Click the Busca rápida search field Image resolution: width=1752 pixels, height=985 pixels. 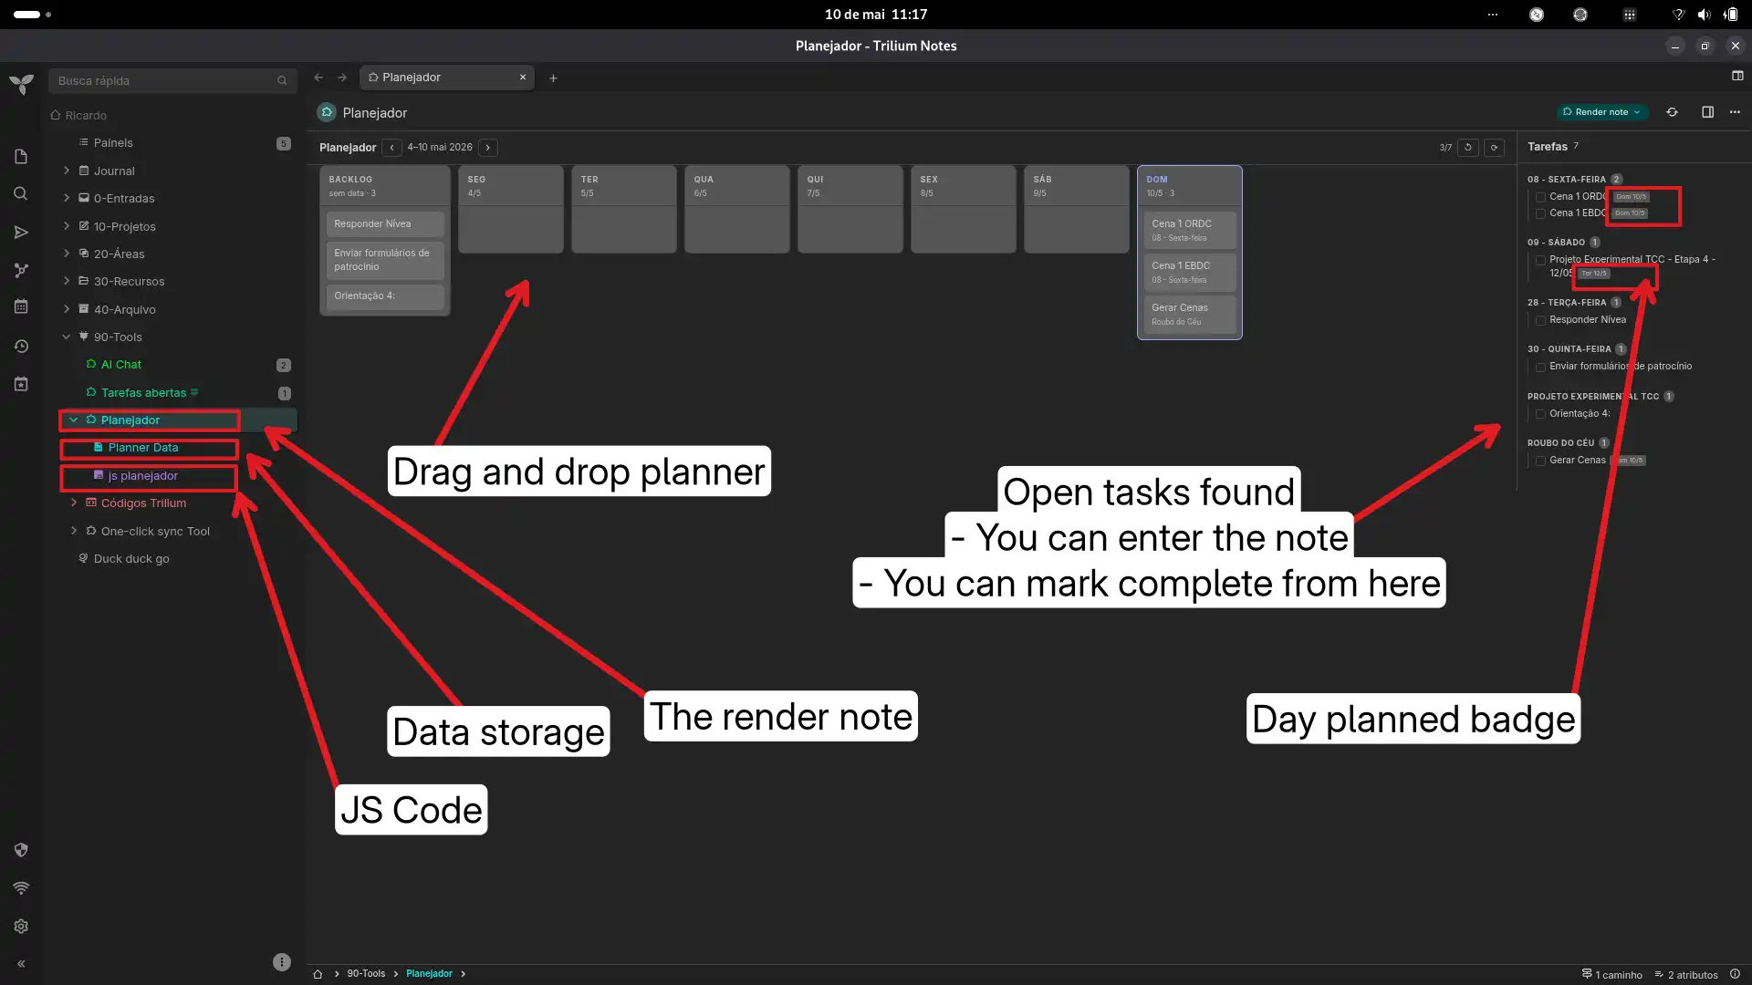click(172, 81)
